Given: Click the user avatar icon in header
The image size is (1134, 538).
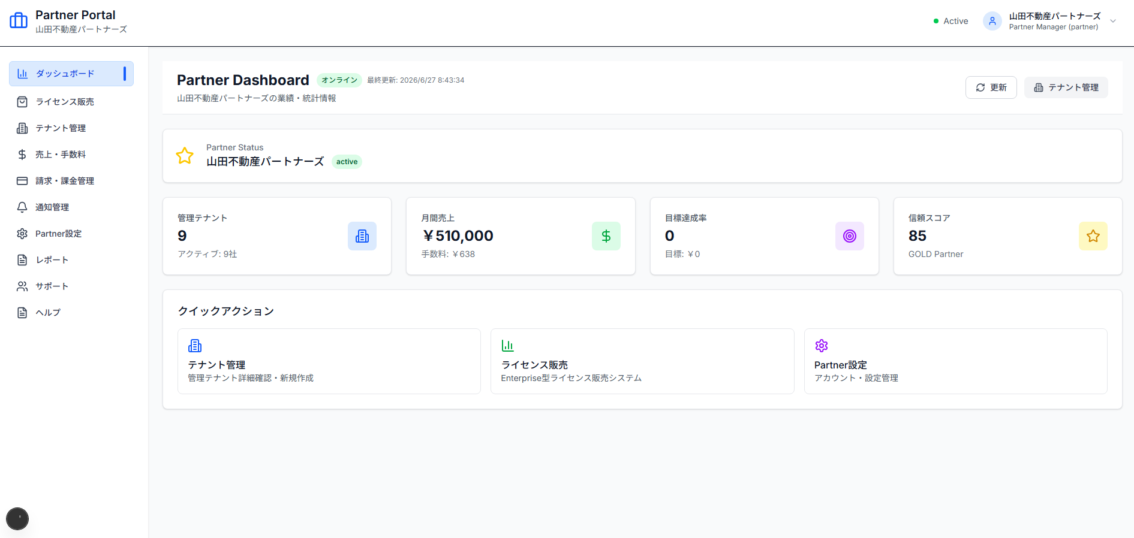Looking at the screenshot, I should pyautogui.click(x=992, y=21).
